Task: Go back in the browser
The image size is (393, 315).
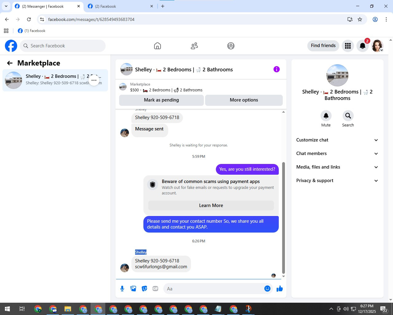Action: pos(7,19)
